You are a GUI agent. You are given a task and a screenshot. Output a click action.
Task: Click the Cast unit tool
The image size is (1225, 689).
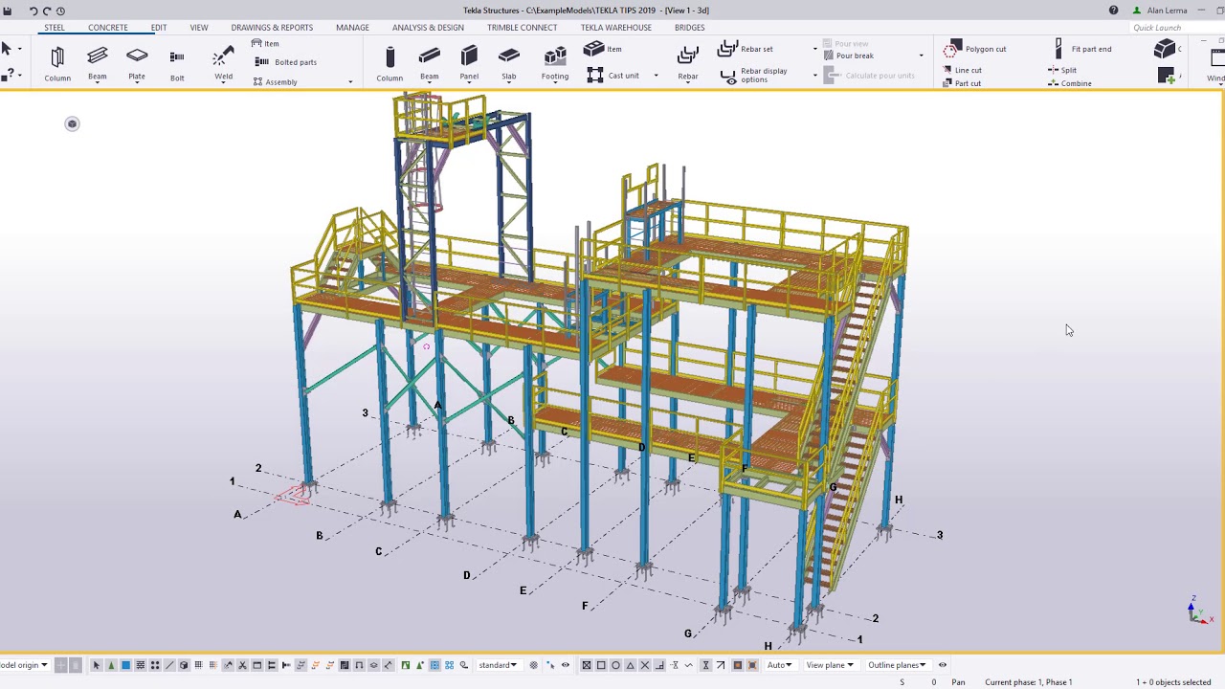pyautogui.click(x=612, y=76)
